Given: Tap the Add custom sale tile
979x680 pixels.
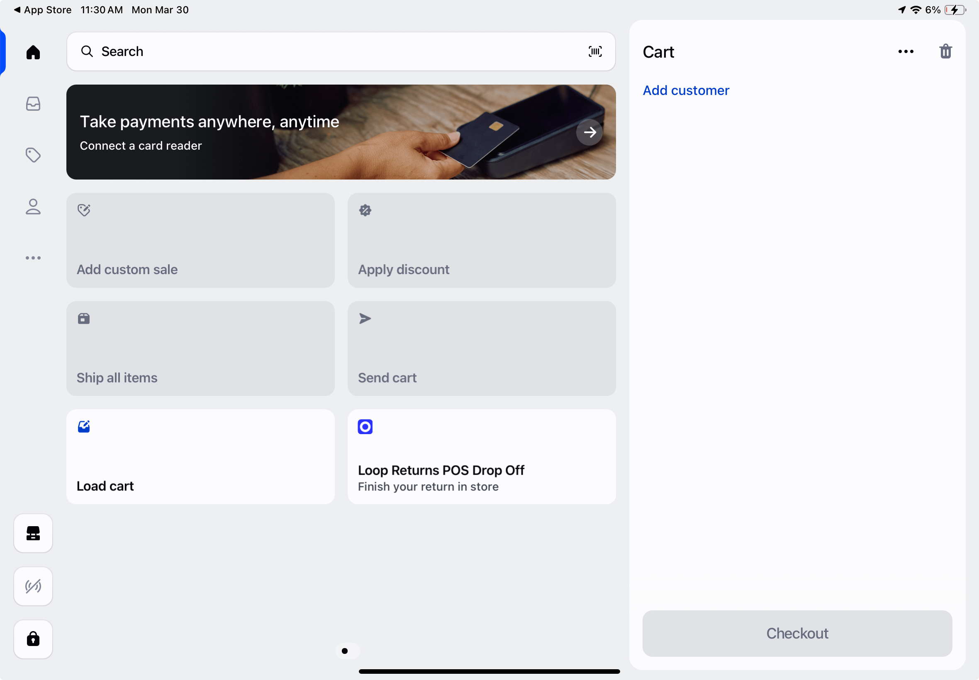Looking at the screenshot, I should click(x=200, y=240).
